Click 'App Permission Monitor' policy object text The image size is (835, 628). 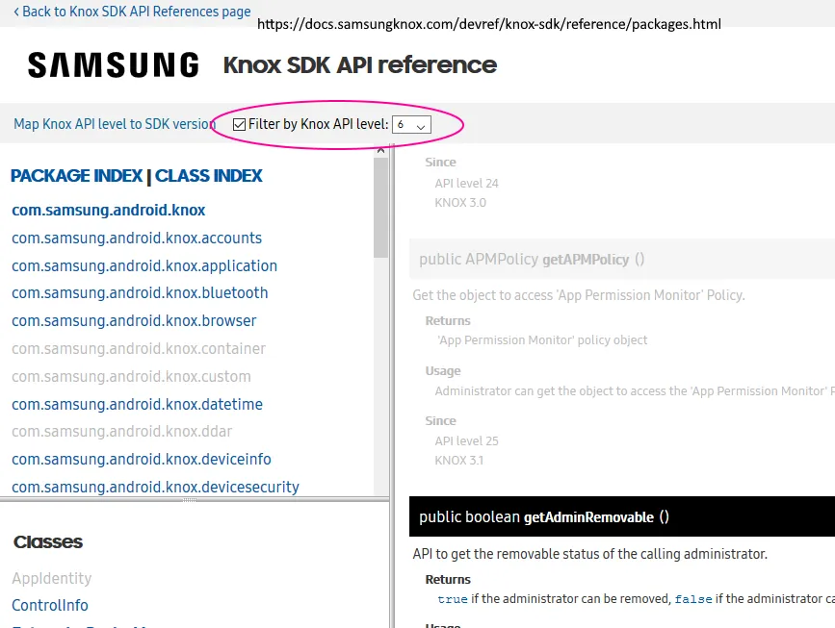[542, 340]
